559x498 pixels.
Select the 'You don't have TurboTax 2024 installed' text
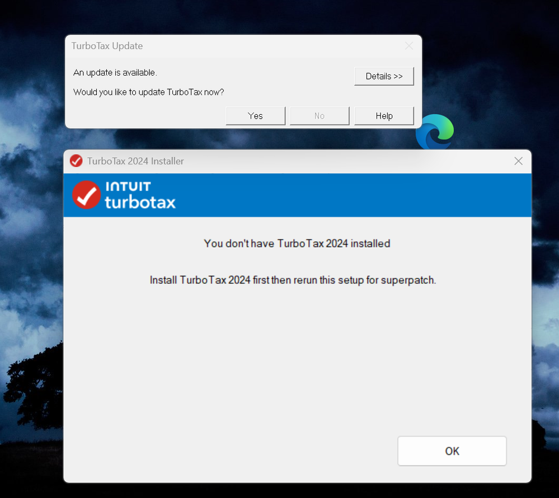coord(297,243)
